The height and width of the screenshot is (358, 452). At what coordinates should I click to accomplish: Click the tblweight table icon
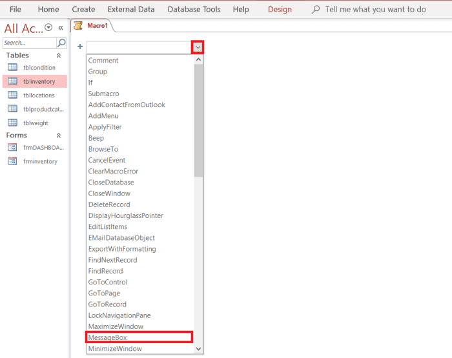coord(12,123)
